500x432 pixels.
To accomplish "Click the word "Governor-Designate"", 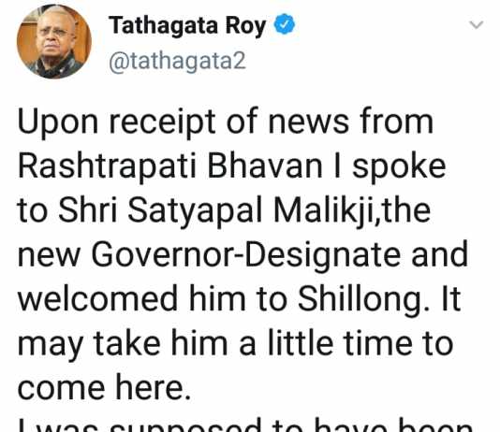I will 245,256.
